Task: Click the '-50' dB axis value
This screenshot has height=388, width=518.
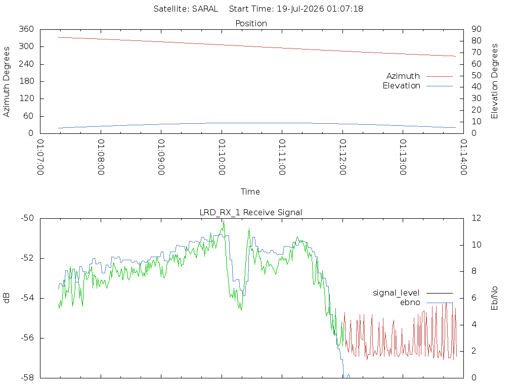Action: click(x=27, y=218)
